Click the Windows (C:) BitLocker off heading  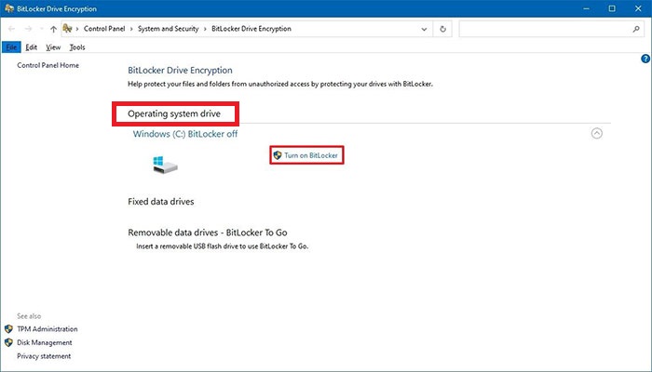click(185, 134)
